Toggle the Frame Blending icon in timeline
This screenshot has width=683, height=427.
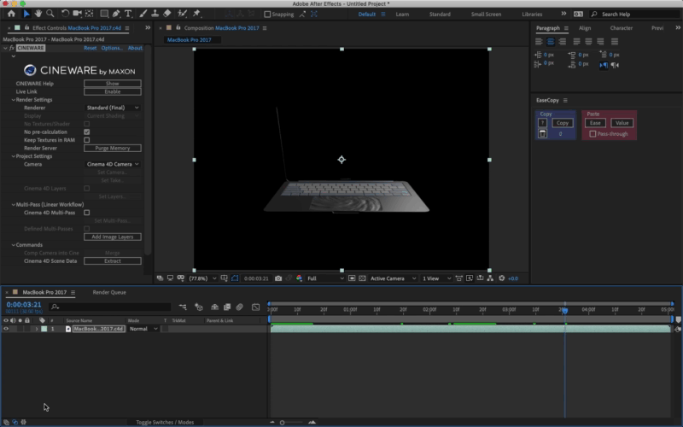point(227,307)
